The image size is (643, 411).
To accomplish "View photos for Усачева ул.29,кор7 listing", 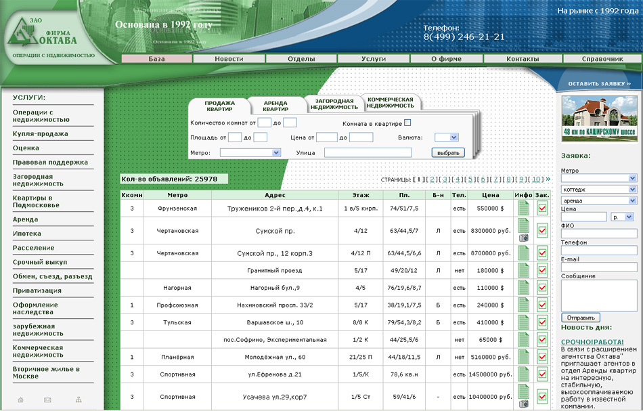I will (523, 404).
